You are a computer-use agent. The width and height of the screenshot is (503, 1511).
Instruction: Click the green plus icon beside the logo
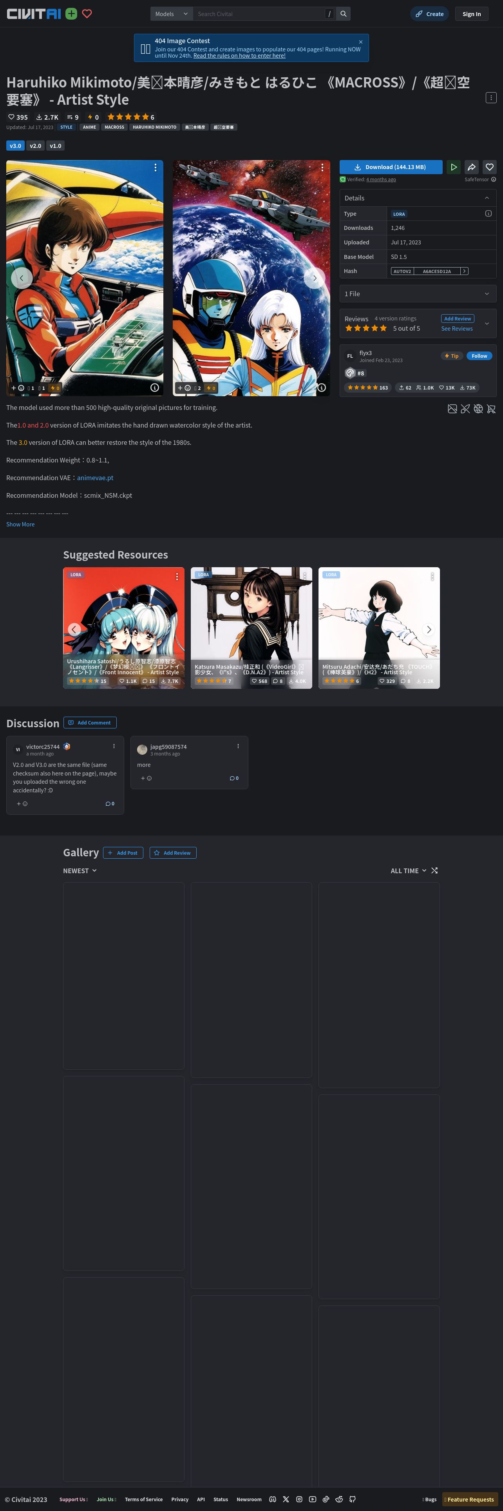tap(71, 13)
